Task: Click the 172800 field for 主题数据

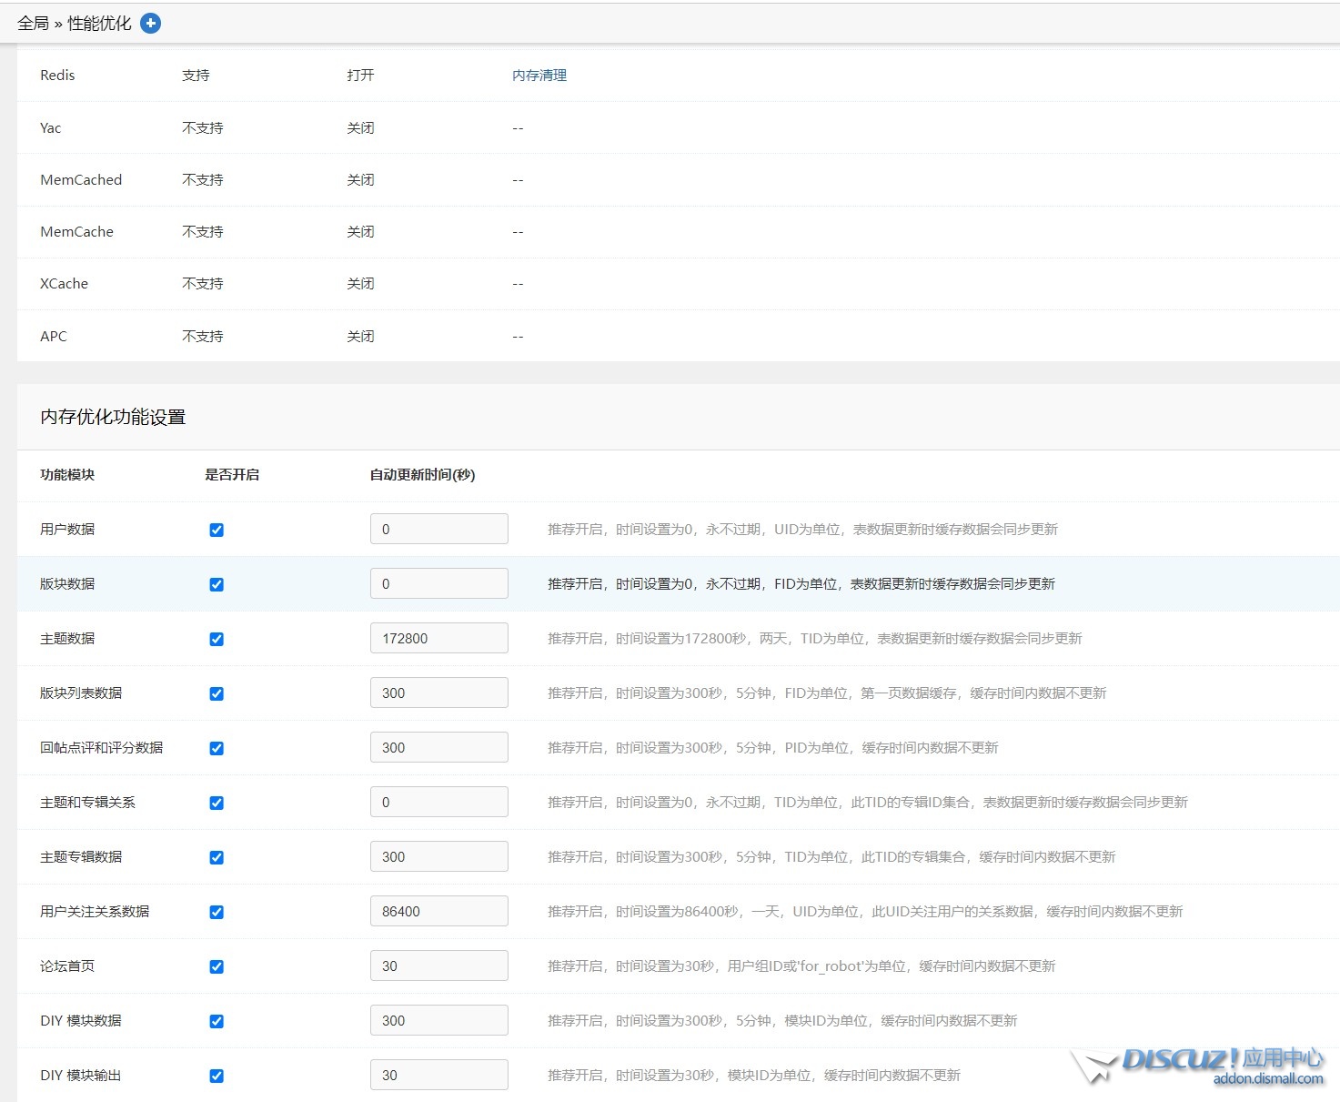Action: (x=439, y=638)
